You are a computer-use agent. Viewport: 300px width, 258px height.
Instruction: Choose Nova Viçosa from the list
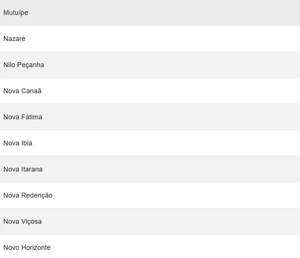click(150, 221)
